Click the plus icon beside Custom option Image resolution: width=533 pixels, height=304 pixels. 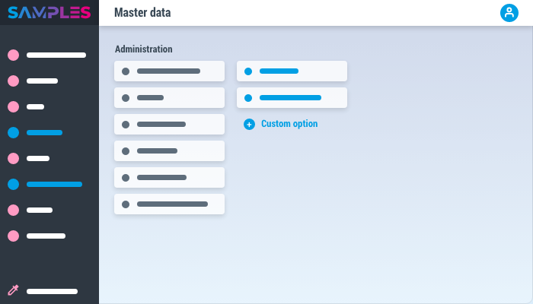tap(249, 124)
